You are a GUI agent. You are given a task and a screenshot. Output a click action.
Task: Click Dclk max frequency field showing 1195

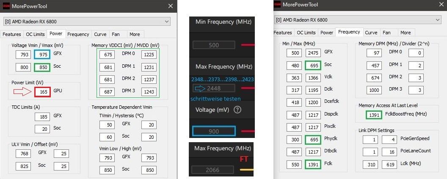313,90
